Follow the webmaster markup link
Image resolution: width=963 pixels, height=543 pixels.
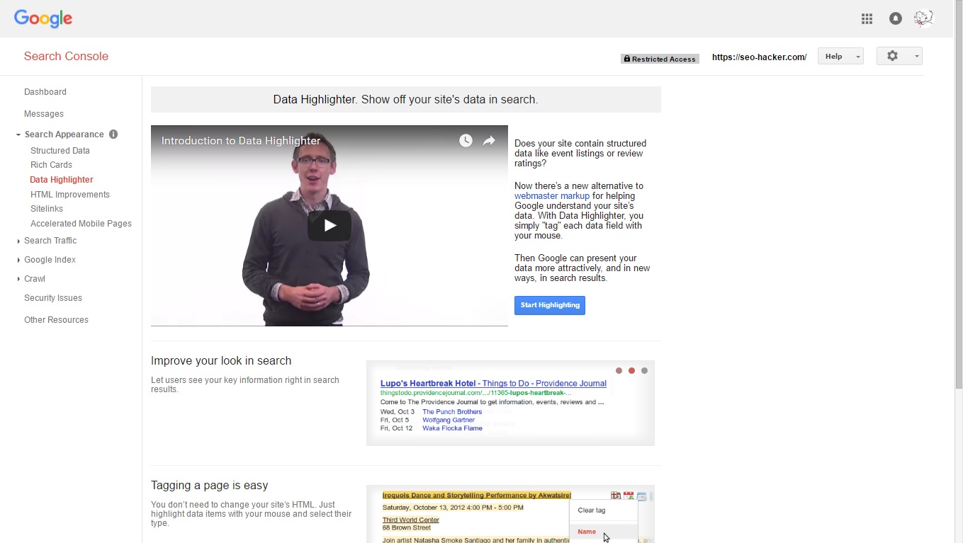(551, 196)
